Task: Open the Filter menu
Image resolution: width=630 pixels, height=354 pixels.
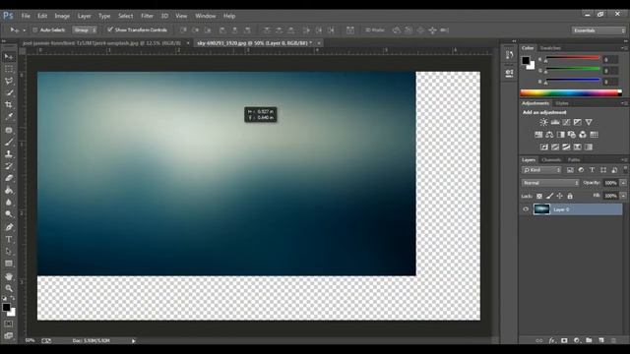Action: pos(147,16)
